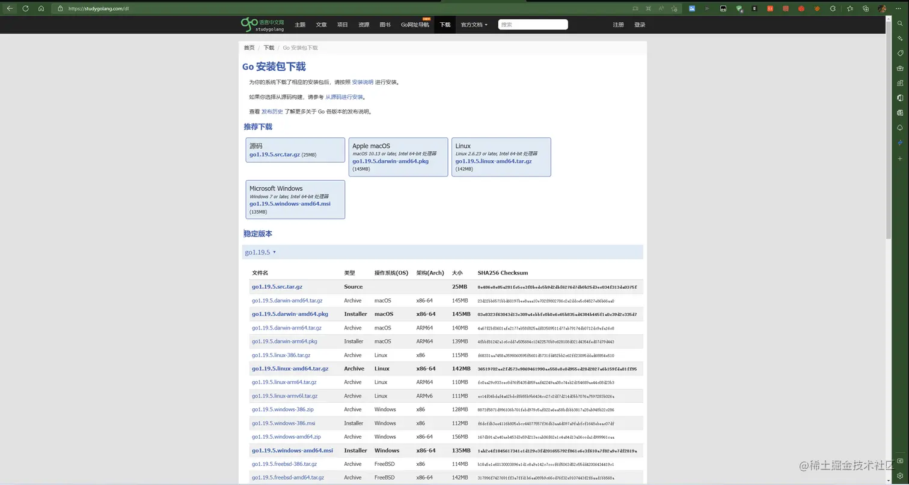Image resolution: width=909 pixels, height=485 pixels.
Task: Open the 安装说明 link
Action: coord(363,82)
